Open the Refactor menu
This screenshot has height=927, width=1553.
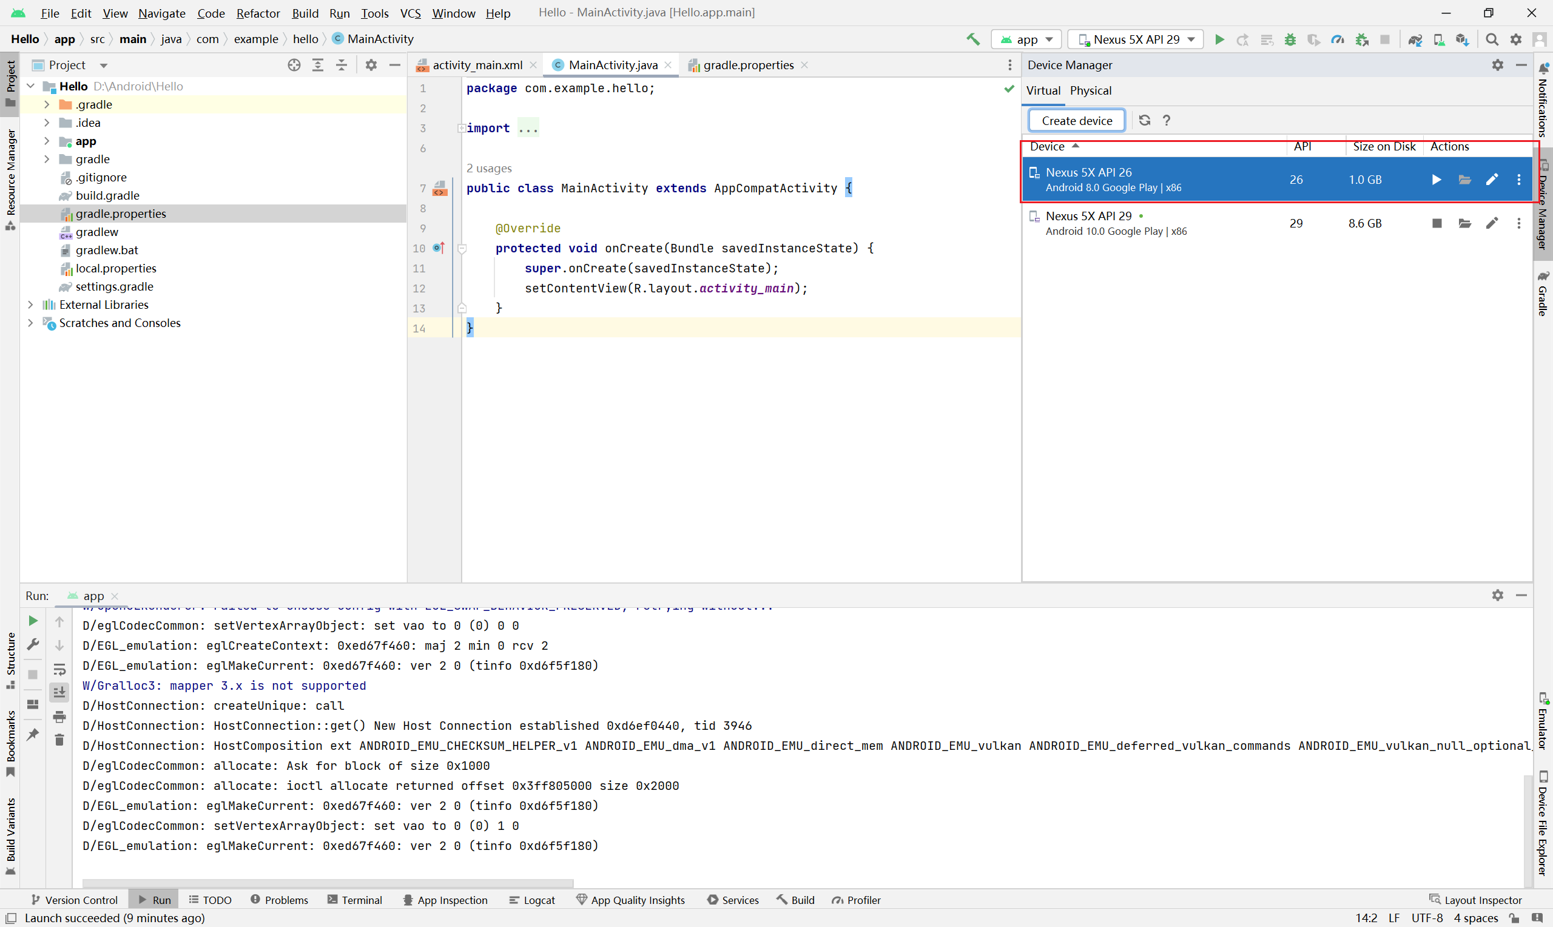click(x=258, y=13)
